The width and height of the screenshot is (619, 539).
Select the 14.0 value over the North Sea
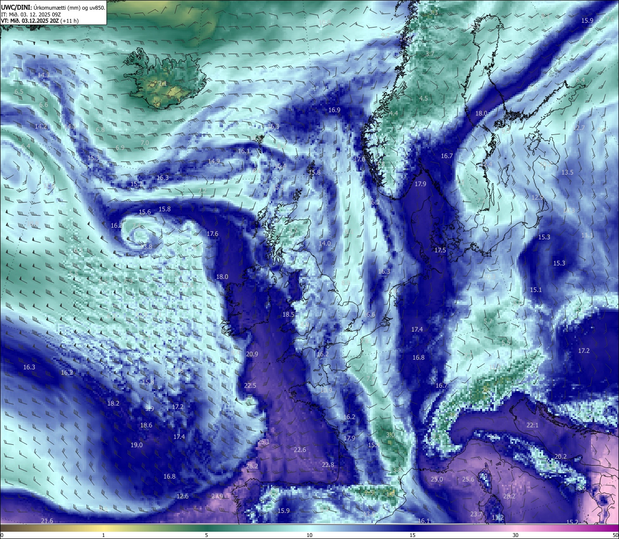(324, 243)
